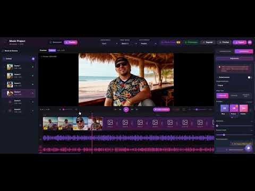Select the third video clip showing the face close-up
Screen dimensions: 255x191
click(80, 124)
